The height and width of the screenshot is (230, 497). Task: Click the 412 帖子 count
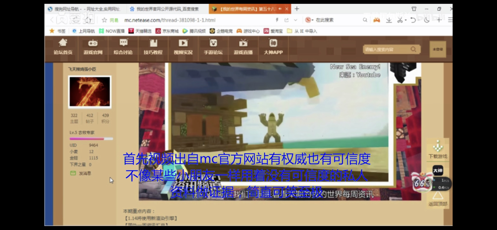pyautogui.click(x=90, y=118)
